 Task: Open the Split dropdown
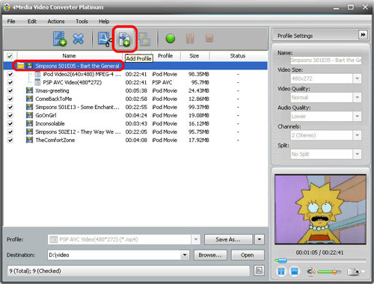[357, 154]
